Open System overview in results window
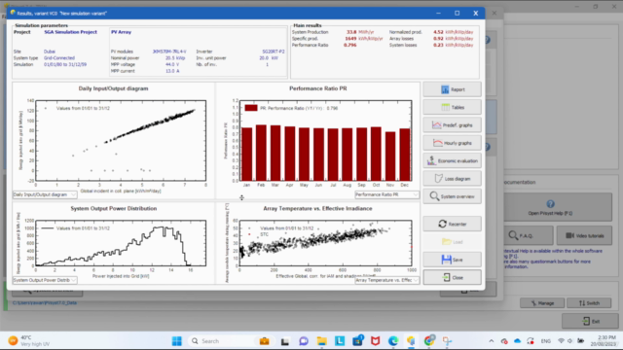 (x=452, y=196)
